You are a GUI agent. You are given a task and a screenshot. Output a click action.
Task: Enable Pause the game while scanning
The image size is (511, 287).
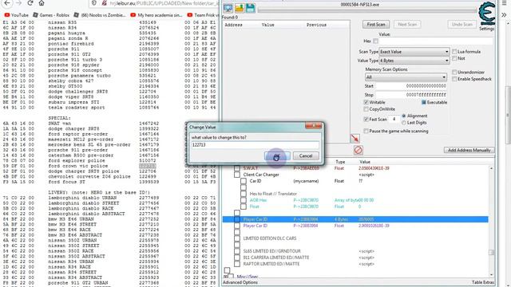tap(366, 131)
